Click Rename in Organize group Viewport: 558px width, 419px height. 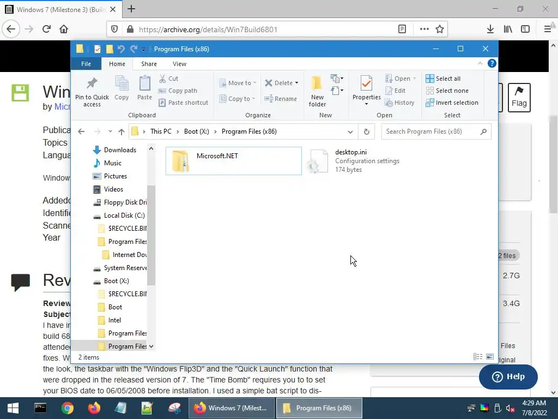pyautogui.click(x=281, y=99)
